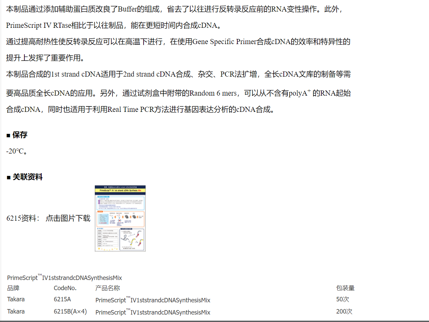This screenshot has width=429, height=322.
Task: Click the 点击图片下载 download text
Action: 68,218
